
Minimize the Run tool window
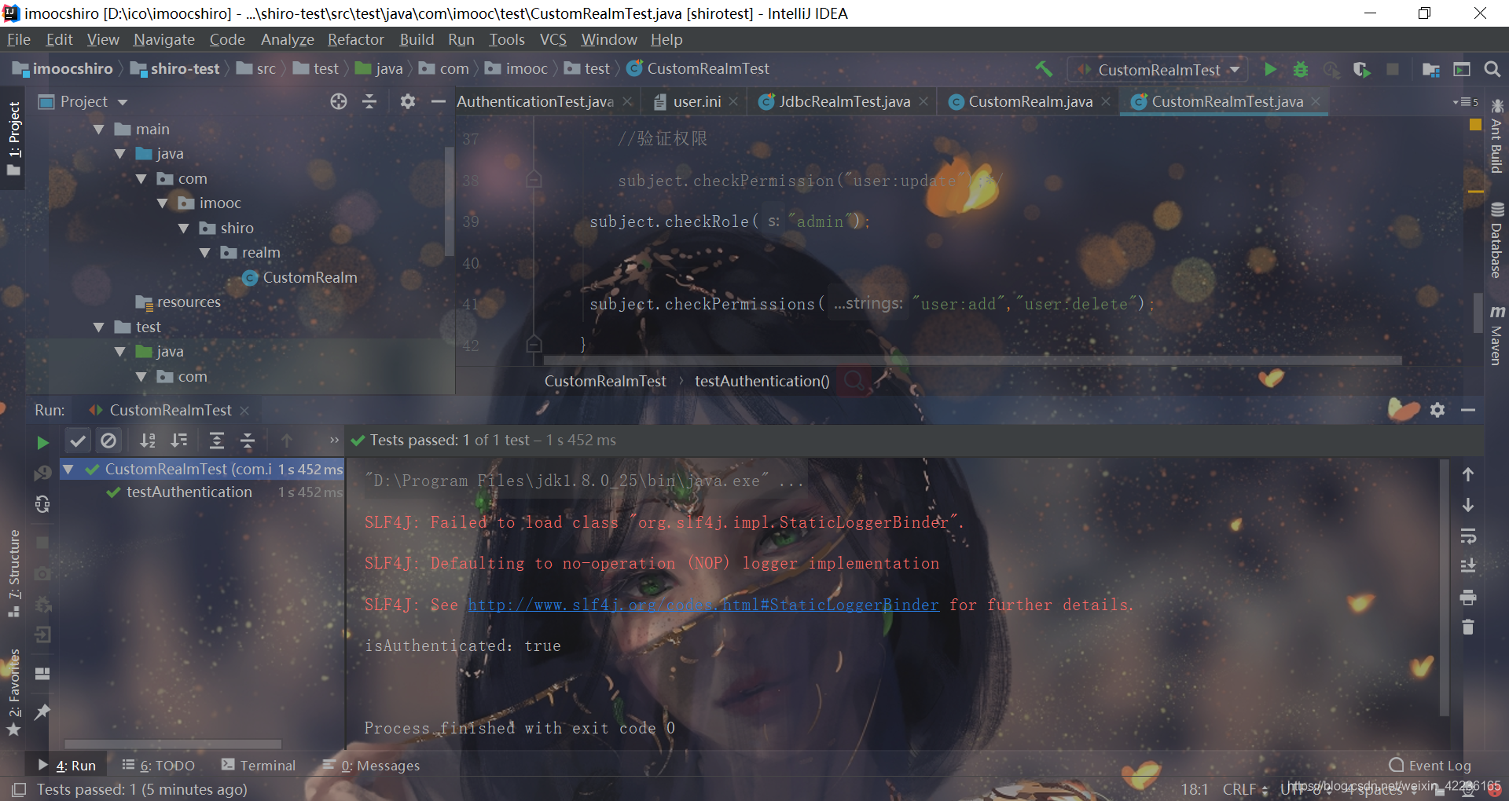tap(1468, 410)
